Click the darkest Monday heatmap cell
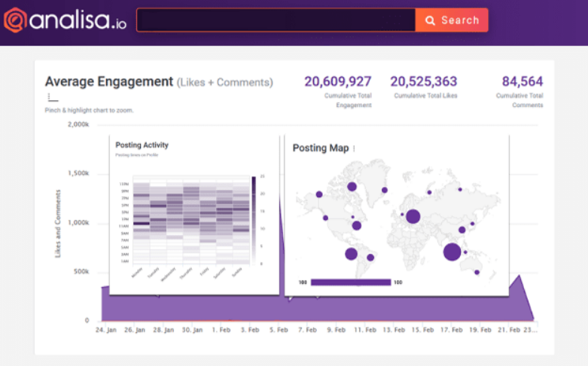Image resolution: width=588 pixels, height=366 pixels. [x=142, y=224]
